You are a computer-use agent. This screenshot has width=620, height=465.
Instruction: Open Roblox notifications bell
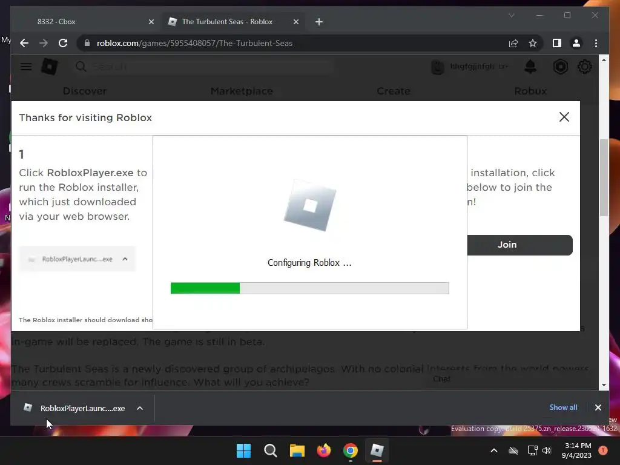[x=530, y=67]
